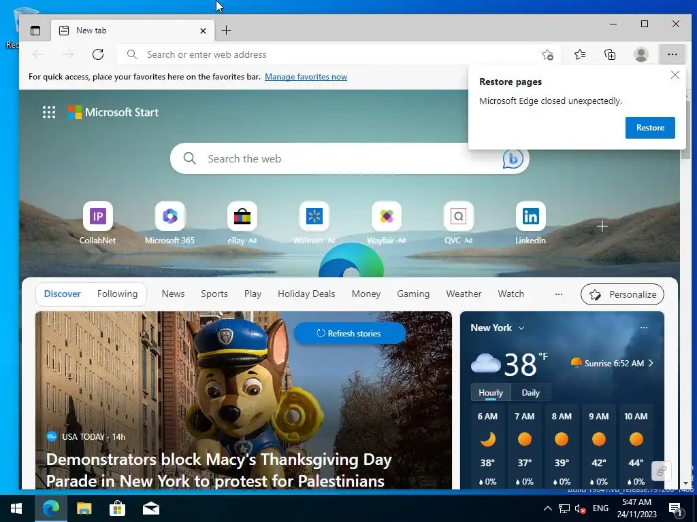Select the Discover feed tab

click(x=62, y=294)
